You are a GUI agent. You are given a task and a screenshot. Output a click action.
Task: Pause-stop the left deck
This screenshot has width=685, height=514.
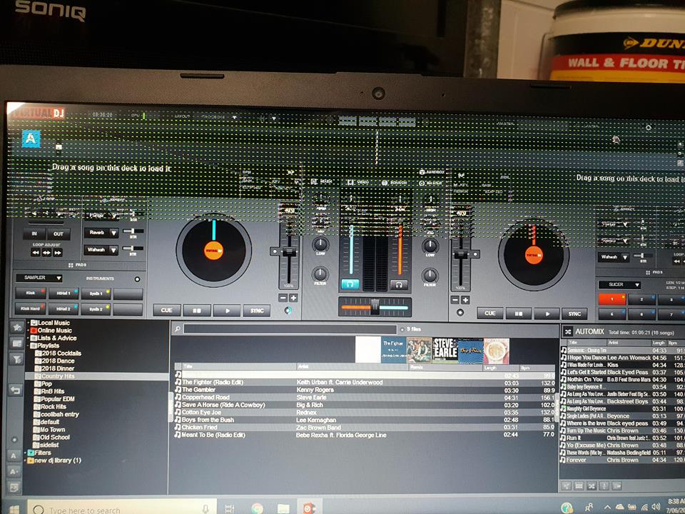pyautogui.click(x=197, y=311)
